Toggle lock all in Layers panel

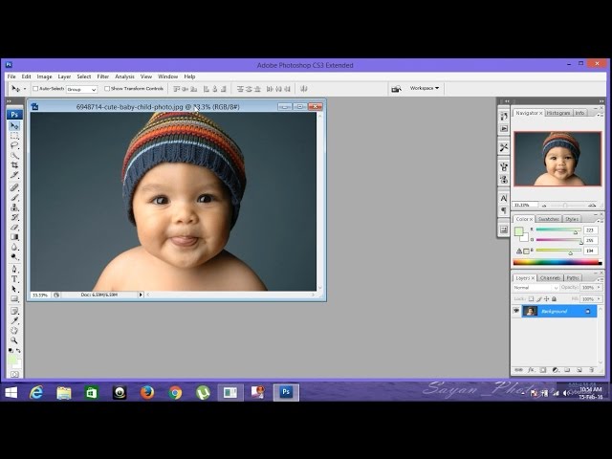tap(554, 299)
